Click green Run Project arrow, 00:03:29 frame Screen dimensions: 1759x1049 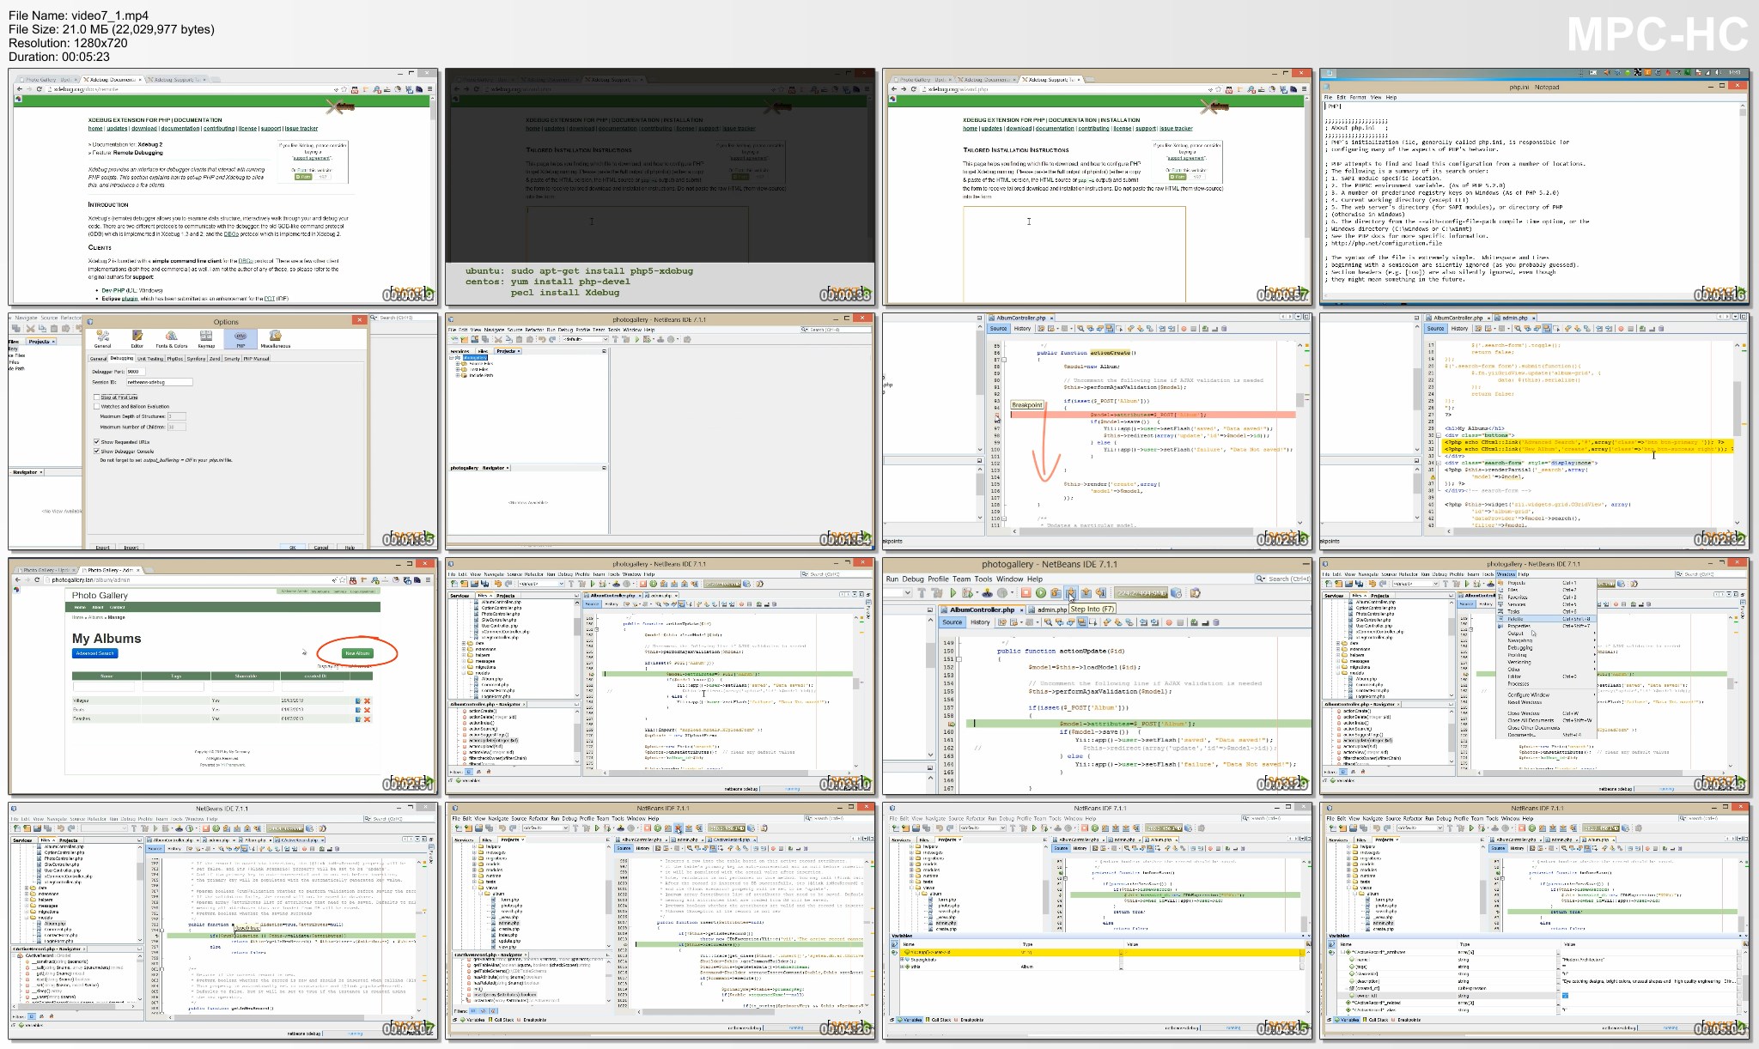(x=953, y=592)
